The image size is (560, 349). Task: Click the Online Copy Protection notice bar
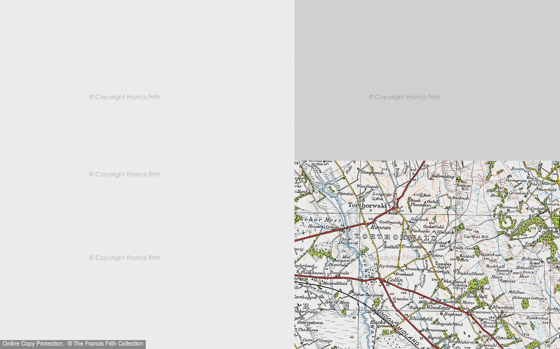tap(73, 344)
